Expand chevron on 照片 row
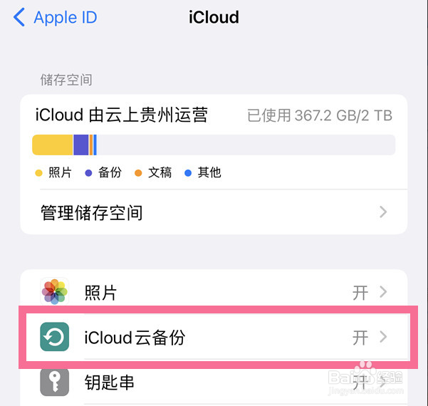The height and width of the screenshot is (406, 428). click(383, 291)
